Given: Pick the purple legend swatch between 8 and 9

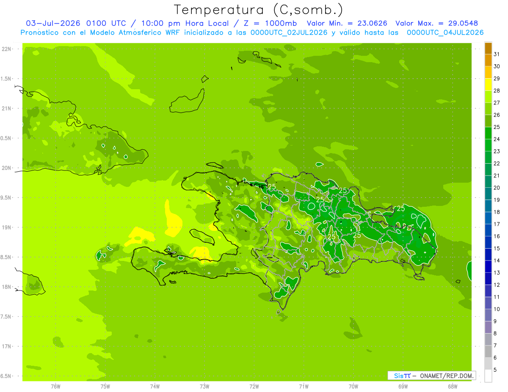Looking at the screenshot, I should coord(488,327).
